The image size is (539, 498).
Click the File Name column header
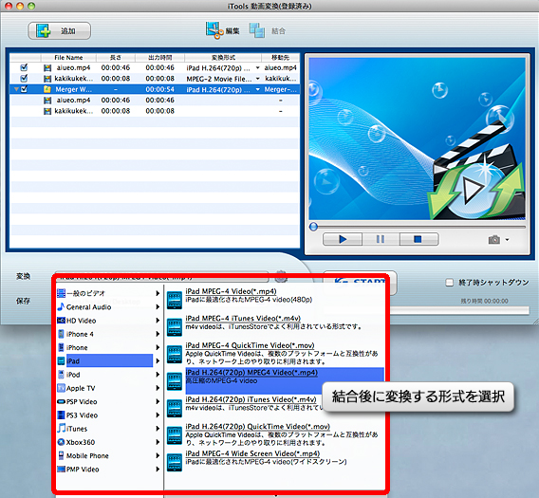[68, 58]
